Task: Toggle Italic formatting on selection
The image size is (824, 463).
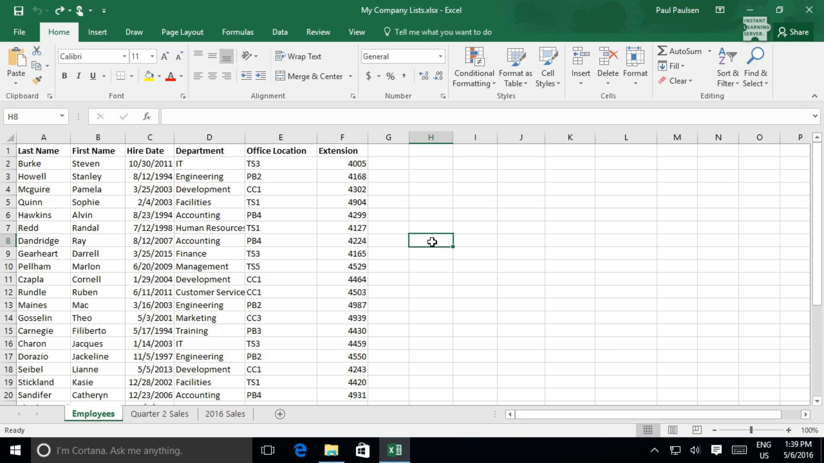Action: (x=79, y=76)
